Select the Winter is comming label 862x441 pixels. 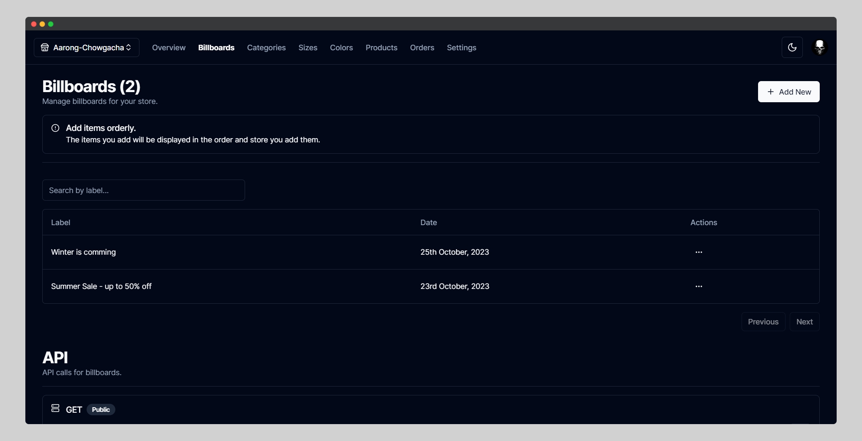point(83,252)
